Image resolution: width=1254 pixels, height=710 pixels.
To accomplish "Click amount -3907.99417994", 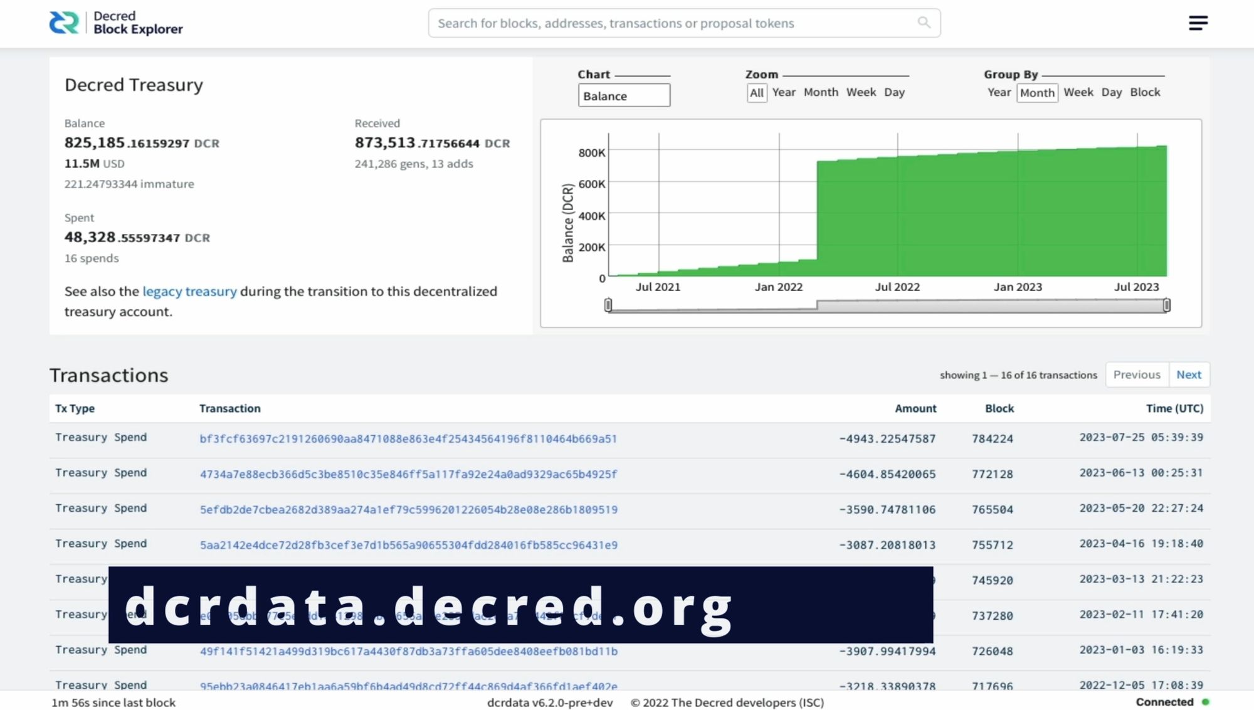I will point(887,651).
